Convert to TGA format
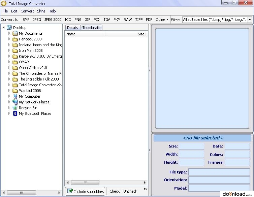Image resolution: width=254 pixels, height=197 pixels. pos(107,20)
